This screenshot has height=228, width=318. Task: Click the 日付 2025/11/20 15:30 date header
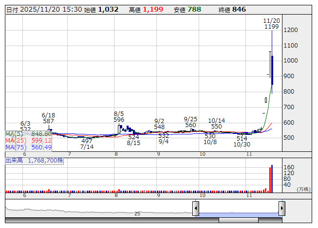click(44, 9)
